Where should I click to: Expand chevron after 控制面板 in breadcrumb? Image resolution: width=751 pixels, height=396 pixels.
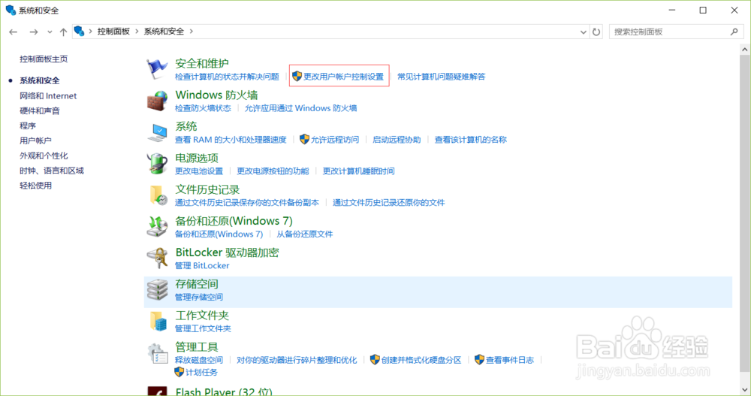[x=137, y=31]
